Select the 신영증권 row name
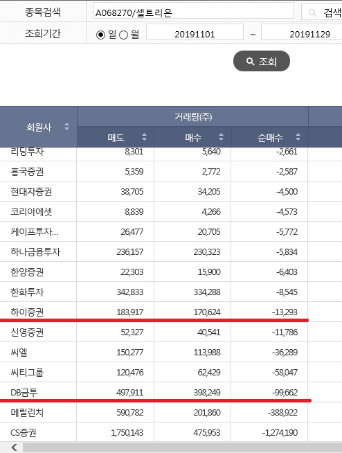 pyautogui.click(x=27, y=332)
